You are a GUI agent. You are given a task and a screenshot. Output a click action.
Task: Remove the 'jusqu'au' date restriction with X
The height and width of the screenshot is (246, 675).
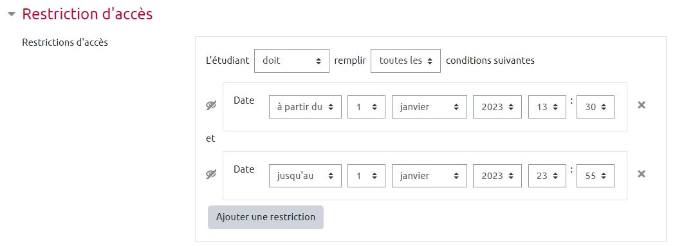coord(642,174)
